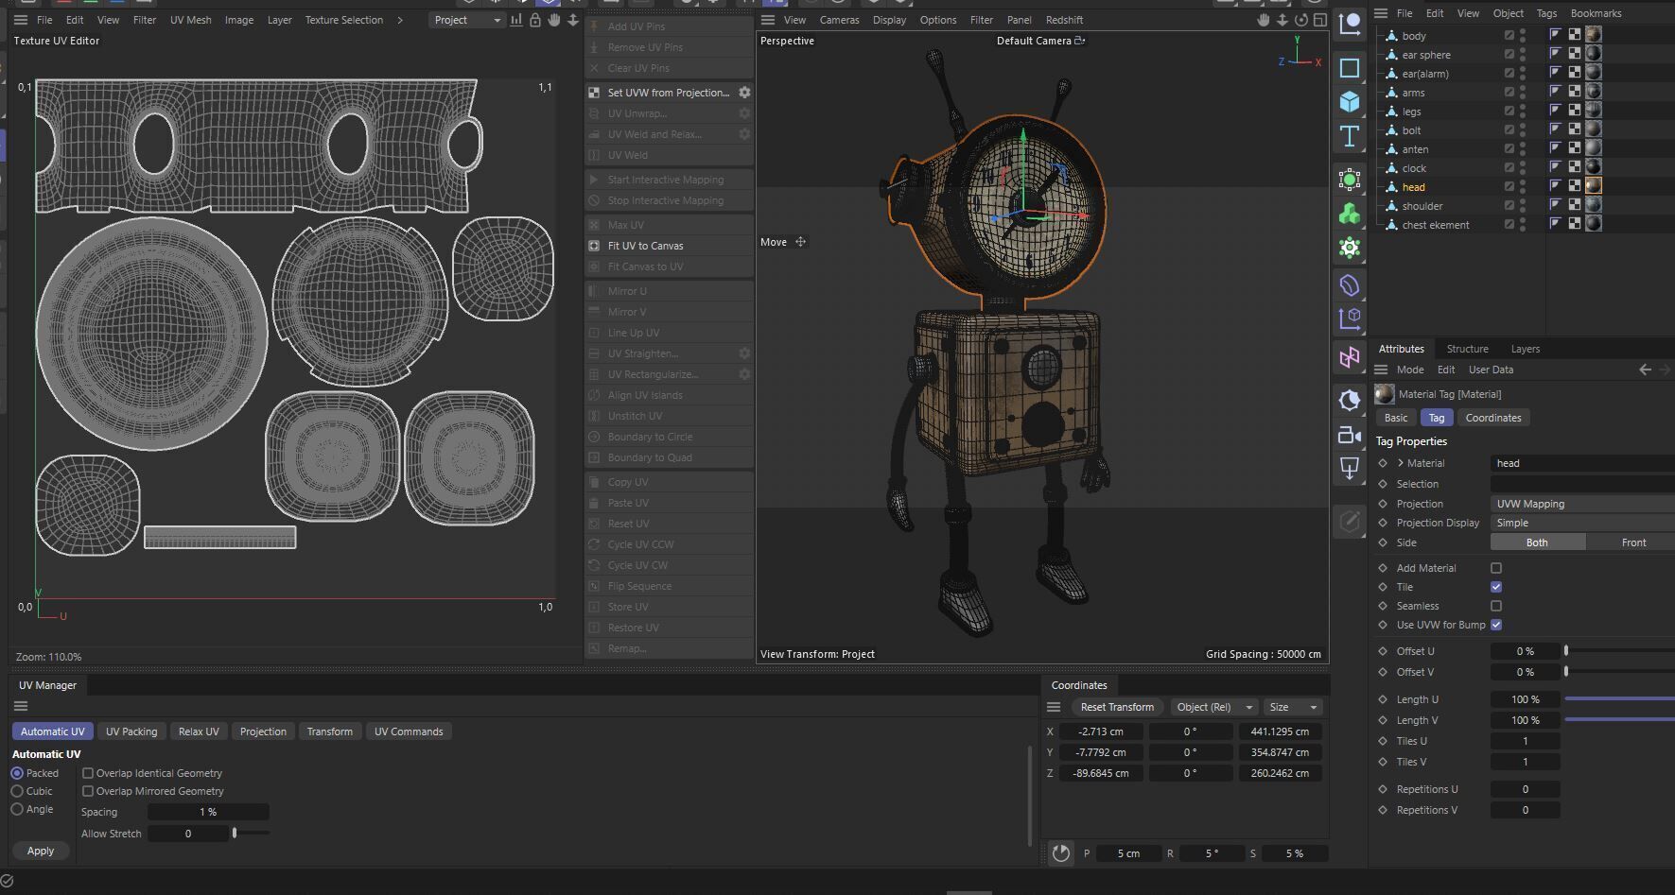Open the UV Editor hamburger menu icon
This screenshot has height=895, width=1675.
20,20
